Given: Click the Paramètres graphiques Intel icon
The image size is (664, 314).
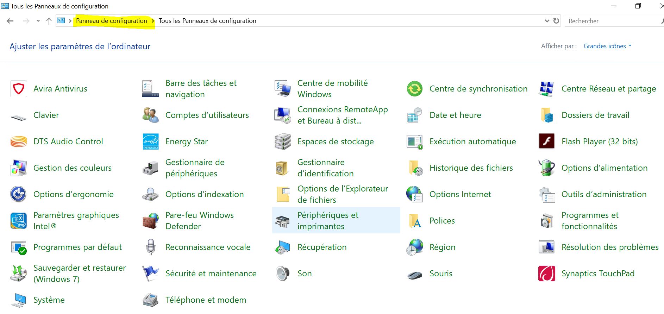Looking at the screenshot, I should [x=19, y=221].
